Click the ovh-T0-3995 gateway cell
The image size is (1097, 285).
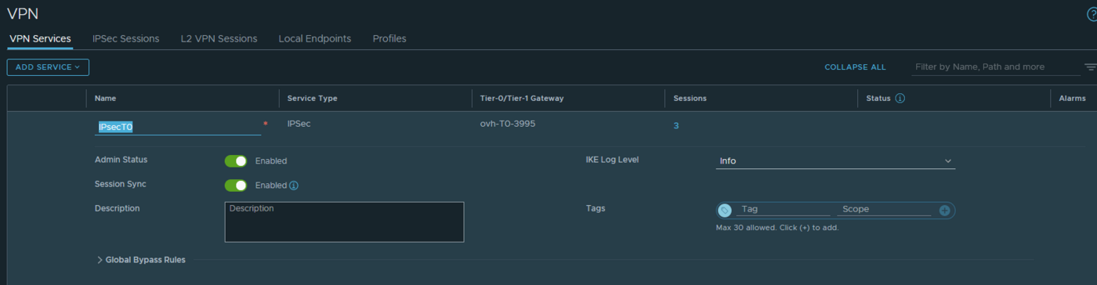(x=508, y=124)
